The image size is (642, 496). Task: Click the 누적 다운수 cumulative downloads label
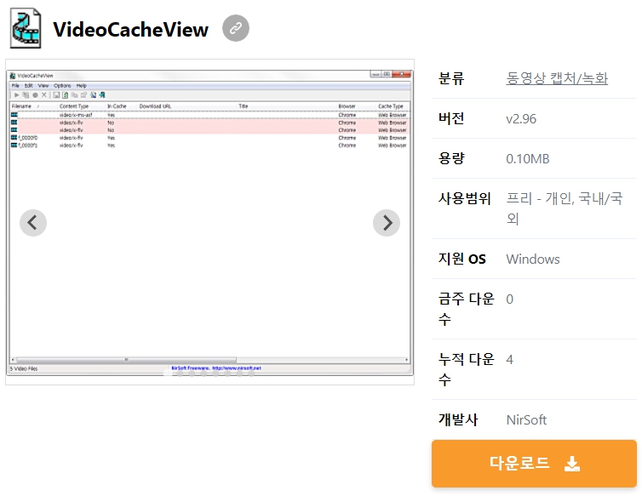[x=467, y=369]
